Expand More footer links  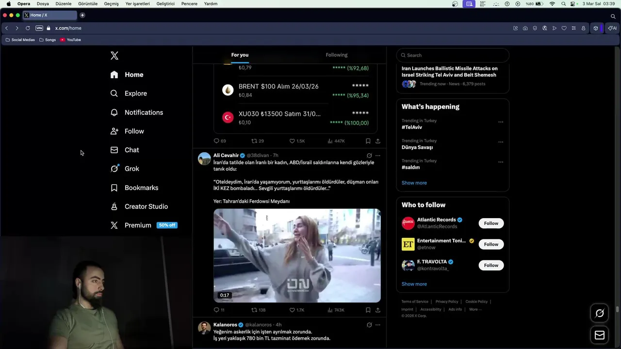pos(475,309)
